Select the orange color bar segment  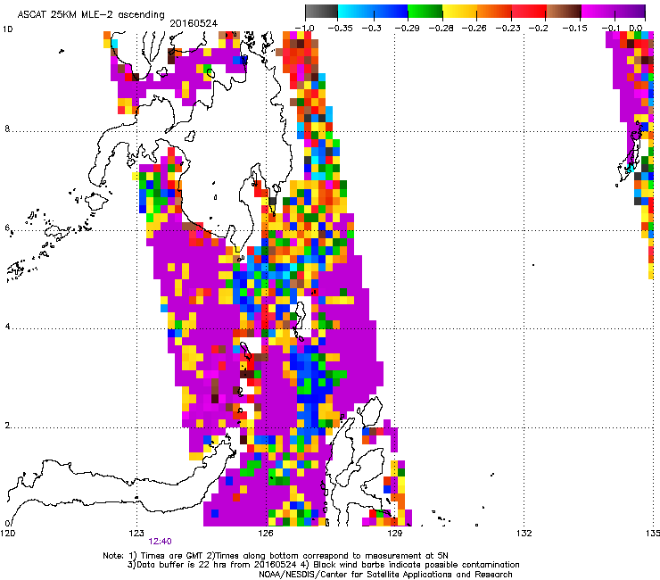click(494, 11)
